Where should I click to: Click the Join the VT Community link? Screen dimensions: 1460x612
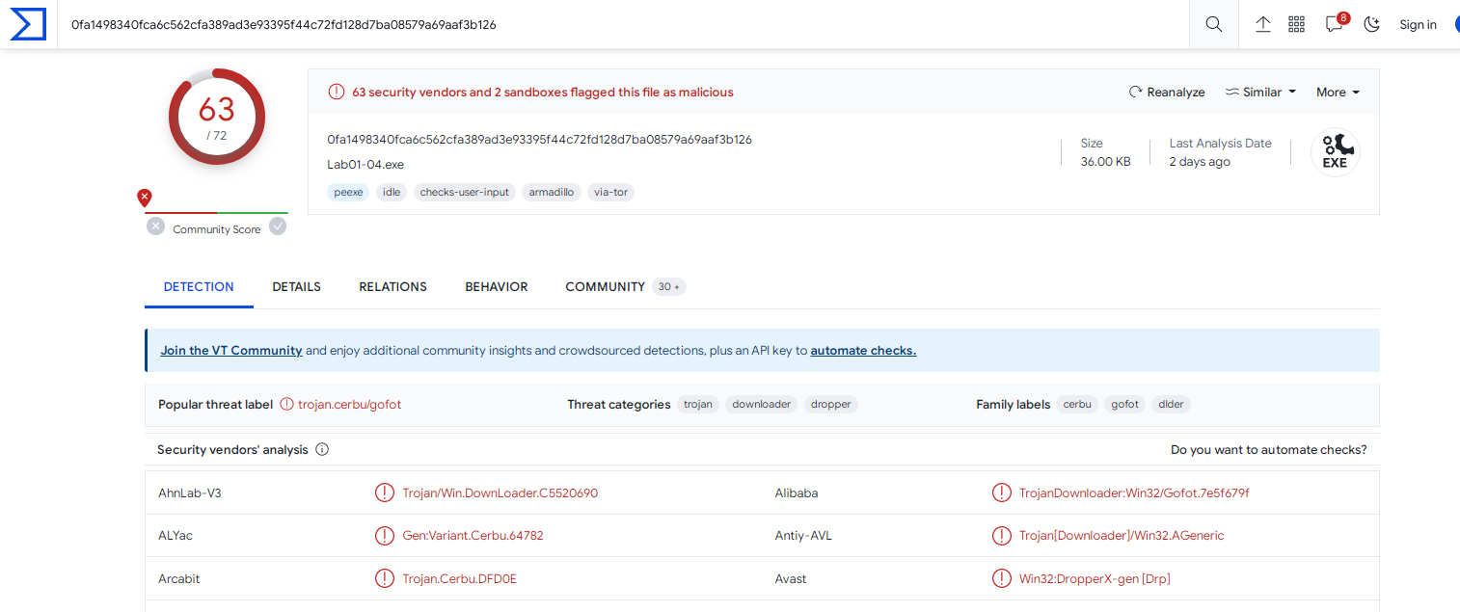click(x=231, y=351)
